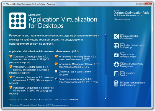The image size is (155, 111).
Task: Close the Desktop Optimization Pack window
Action: (148, 4)
